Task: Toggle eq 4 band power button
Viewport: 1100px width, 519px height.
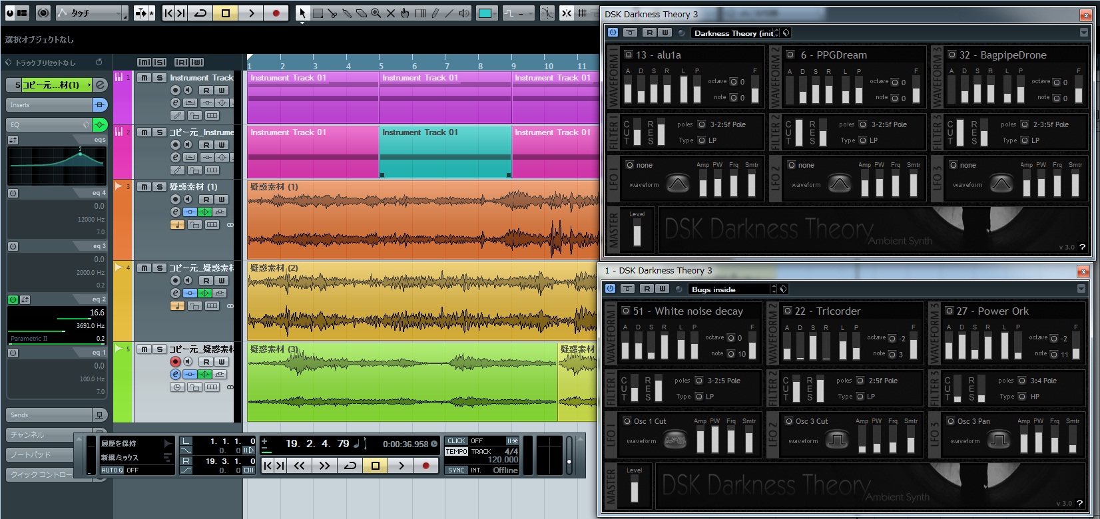Action: click(13, 193)
